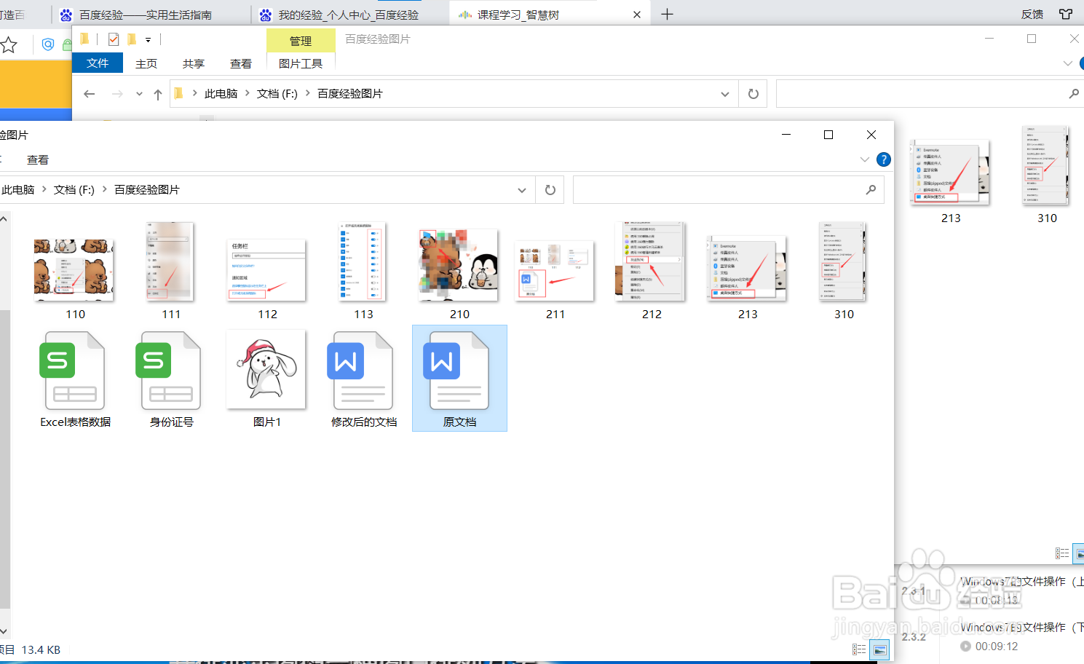Open 查看 ribbon tab in back Explorer

pyautogui.click(x=241, y=63)
